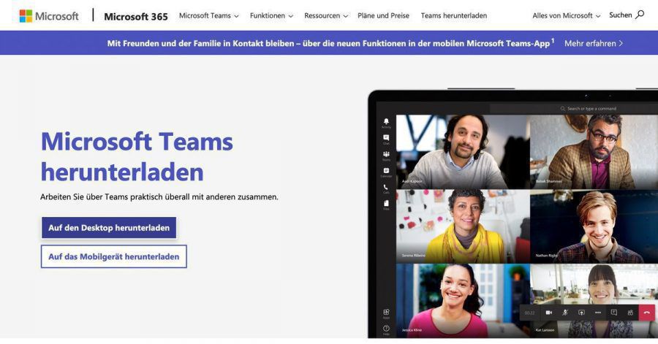Select Nathan Rigby's video tile

pyautogui.click(x=594, y=226)
